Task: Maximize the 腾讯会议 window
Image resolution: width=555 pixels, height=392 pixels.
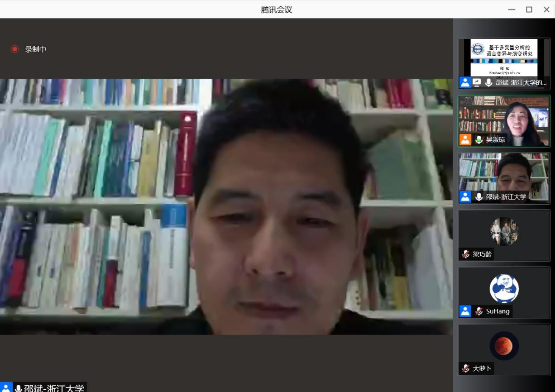Action: click(x=529, y=10)
